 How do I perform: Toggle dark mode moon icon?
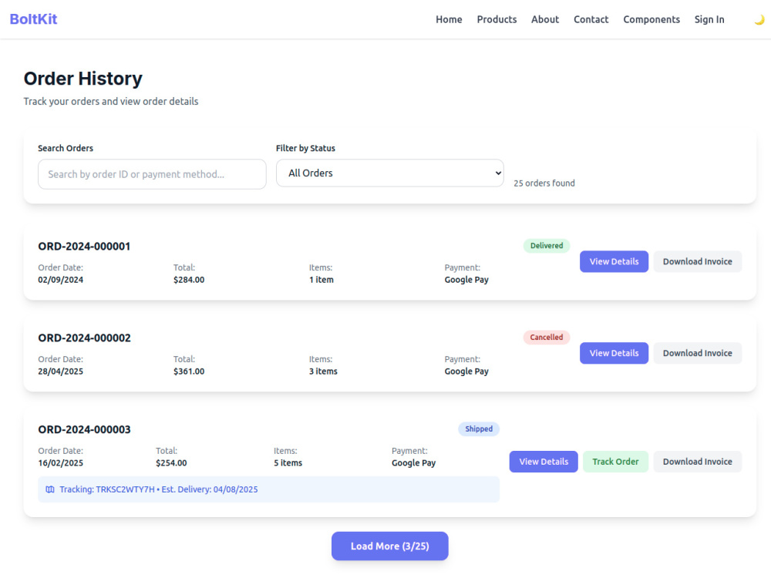[x=759, y=20]
